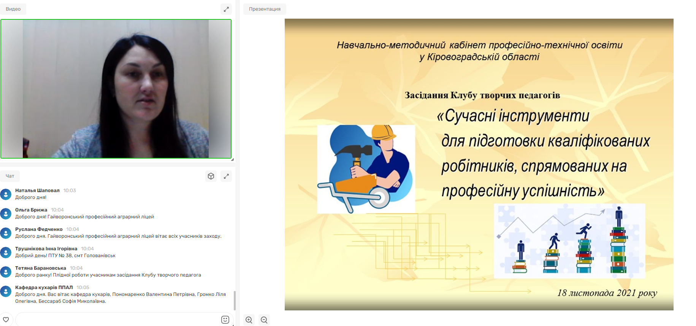Open the emoji picker in chat input

click(x=225, y=320)
